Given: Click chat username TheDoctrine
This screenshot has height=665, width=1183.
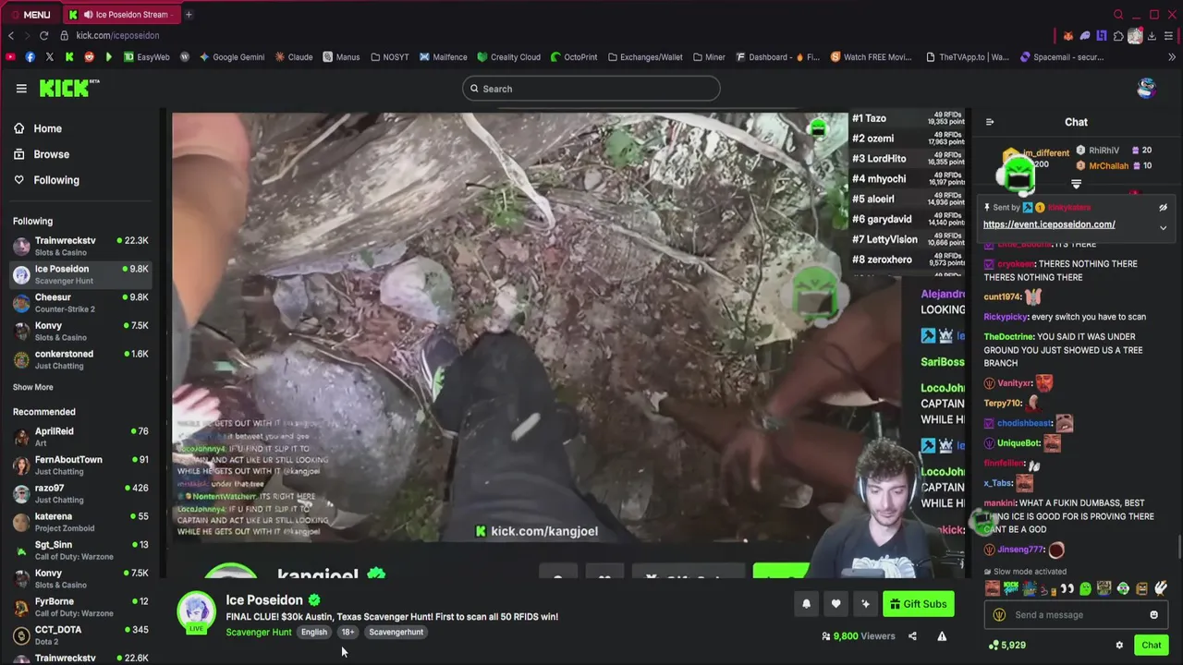Looking at the screenshot, I should (x=1008, y=337).
